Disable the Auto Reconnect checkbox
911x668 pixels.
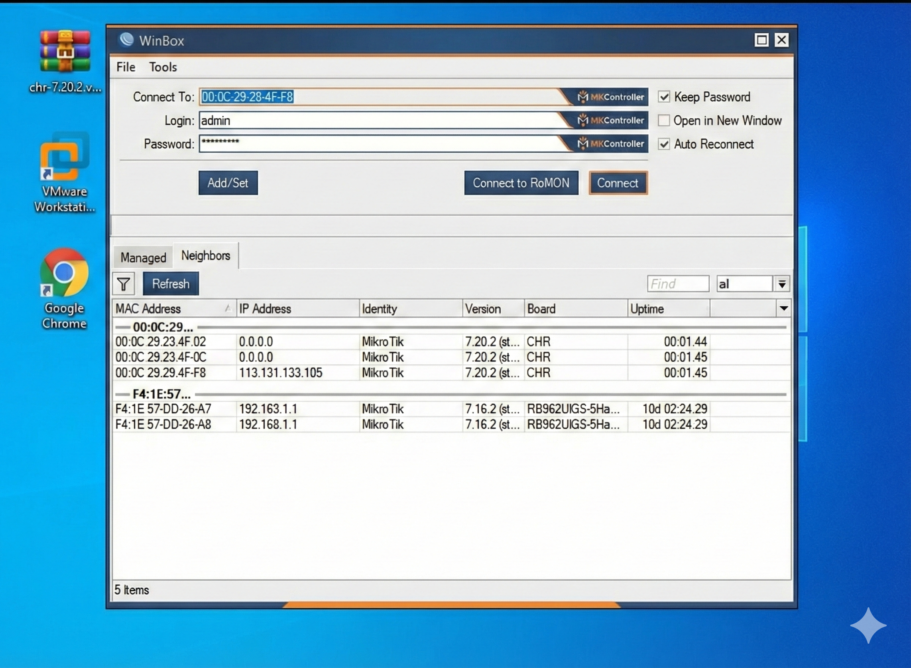[x=664, y=144]
